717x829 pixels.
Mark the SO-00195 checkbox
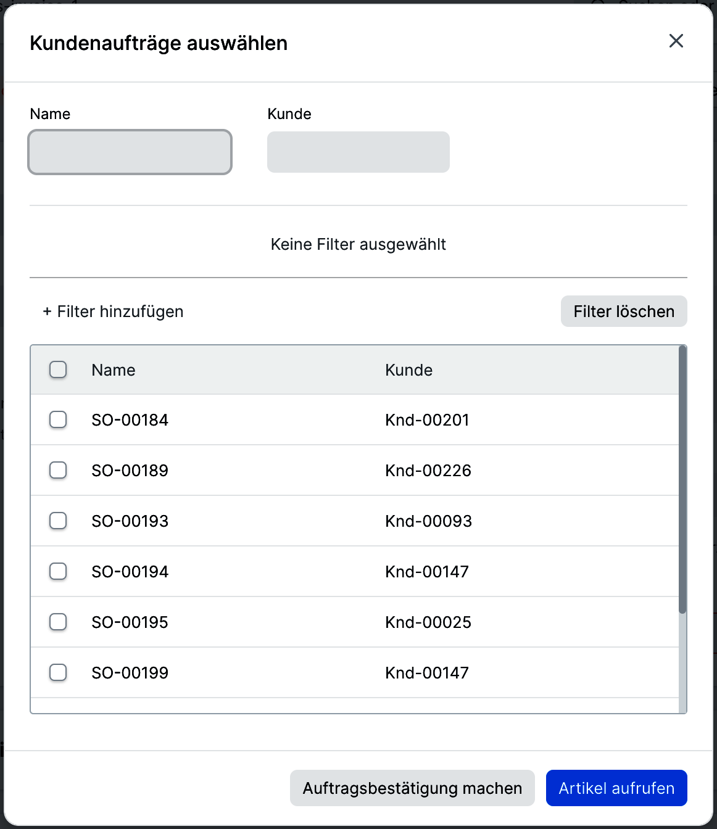pos(58,622)
